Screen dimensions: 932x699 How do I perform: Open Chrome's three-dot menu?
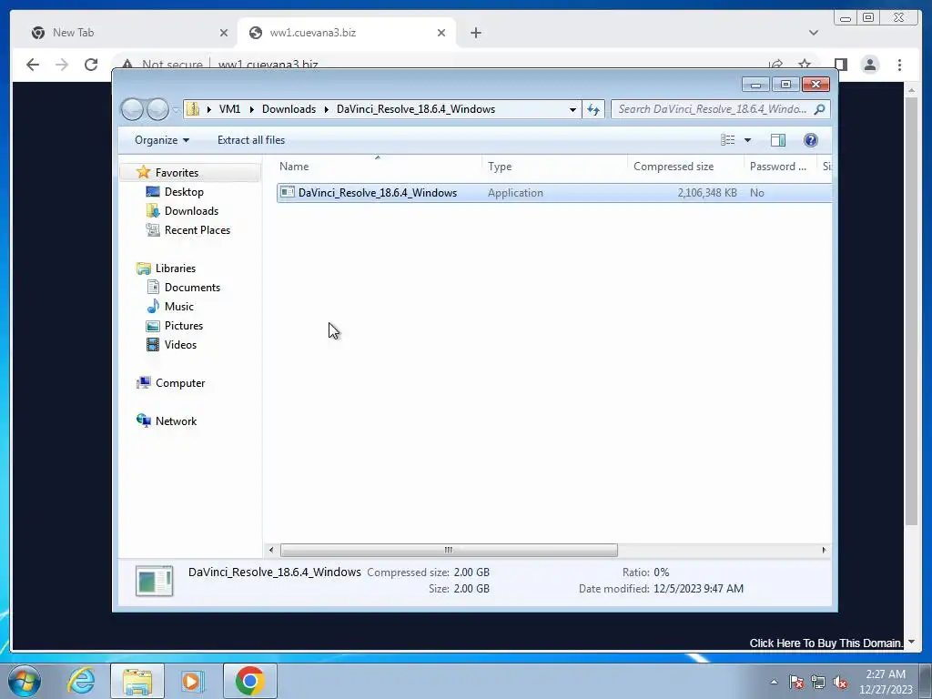click(x=899, y=65)
